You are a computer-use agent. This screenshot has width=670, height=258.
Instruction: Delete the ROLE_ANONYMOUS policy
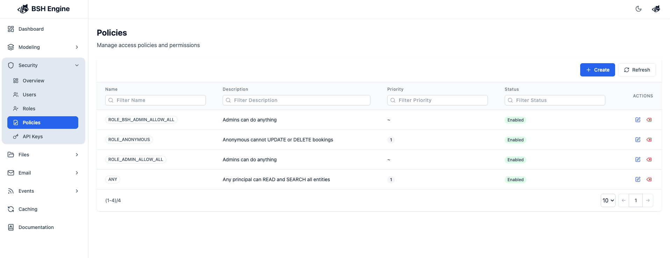point(649,140)
